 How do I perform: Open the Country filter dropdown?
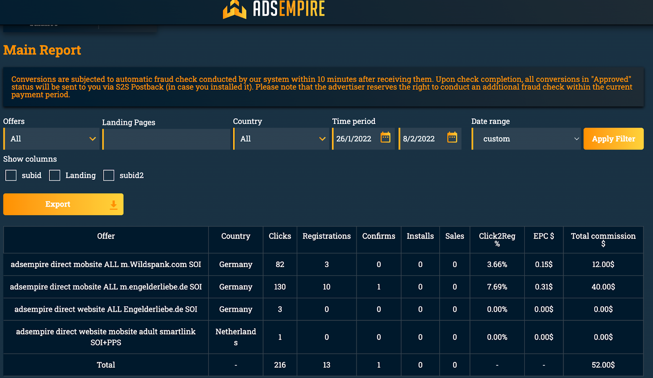(x=281, y=139)
